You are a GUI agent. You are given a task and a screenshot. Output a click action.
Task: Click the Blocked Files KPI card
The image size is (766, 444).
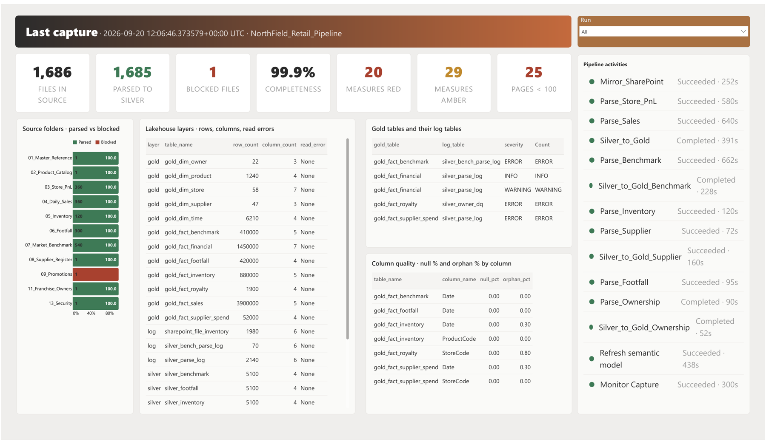(213, 83)
